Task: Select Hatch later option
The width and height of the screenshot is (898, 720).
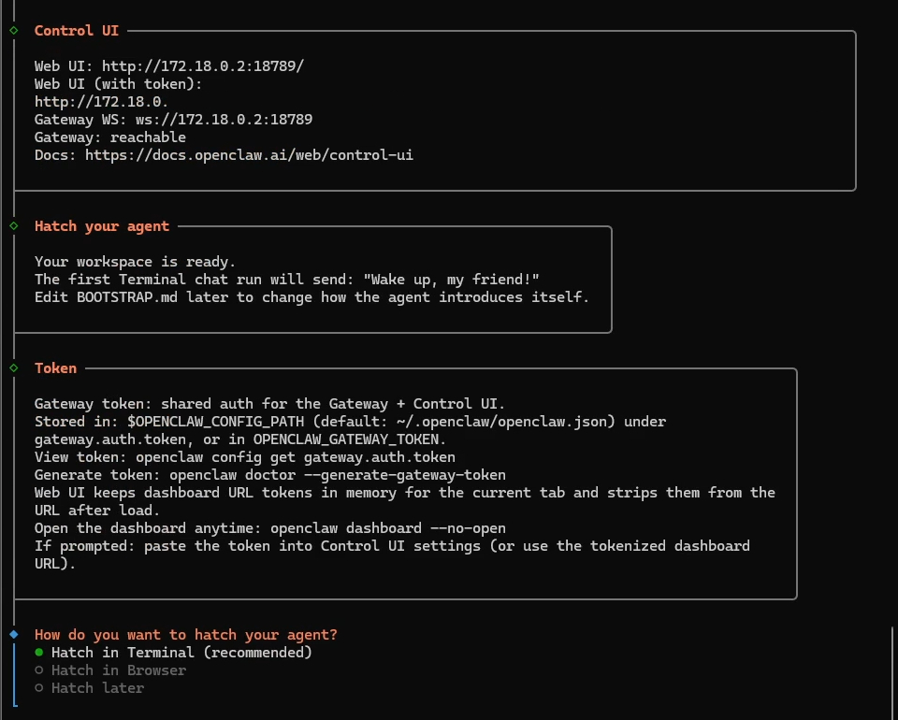Action: (x=89, y=688)
